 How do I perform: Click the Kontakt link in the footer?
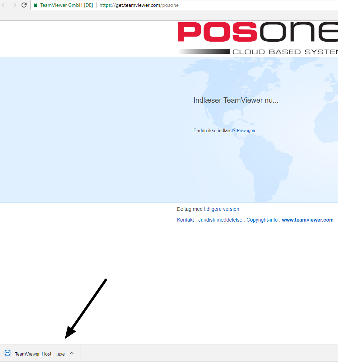point(185,220)
